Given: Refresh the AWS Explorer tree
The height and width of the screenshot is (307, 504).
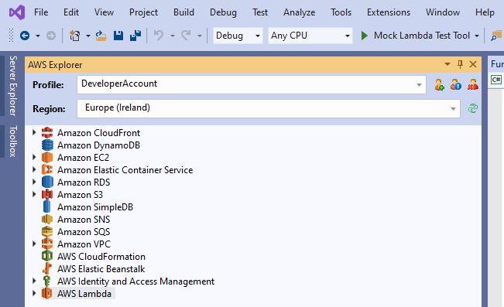Looking at the screenshot, I should click(x=473, y=108).
